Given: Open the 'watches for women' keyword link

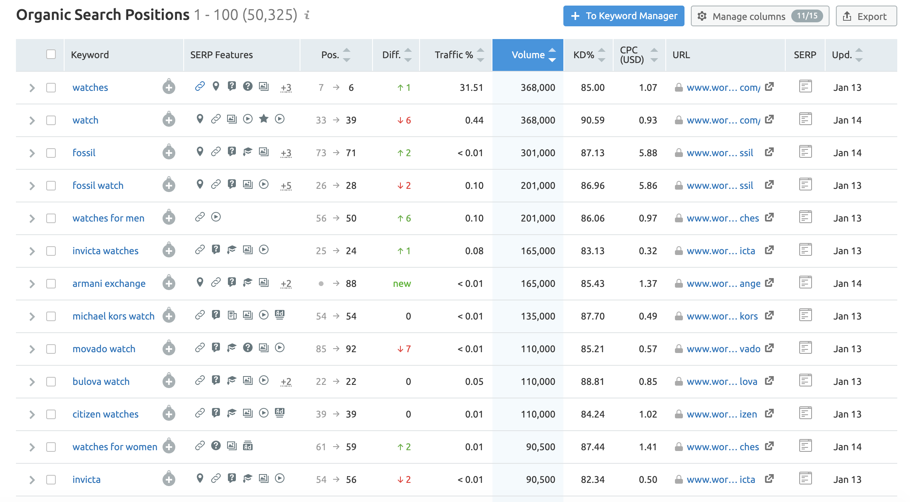Looking at the screenshot, I should [x=115, y=447].
